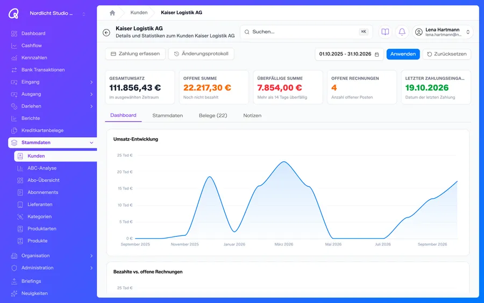Viewport: 484px width, 303px height.
Task: Click the ⌘K shortcut badge in search
Action: pyautogui.click(x=364, y=32)
